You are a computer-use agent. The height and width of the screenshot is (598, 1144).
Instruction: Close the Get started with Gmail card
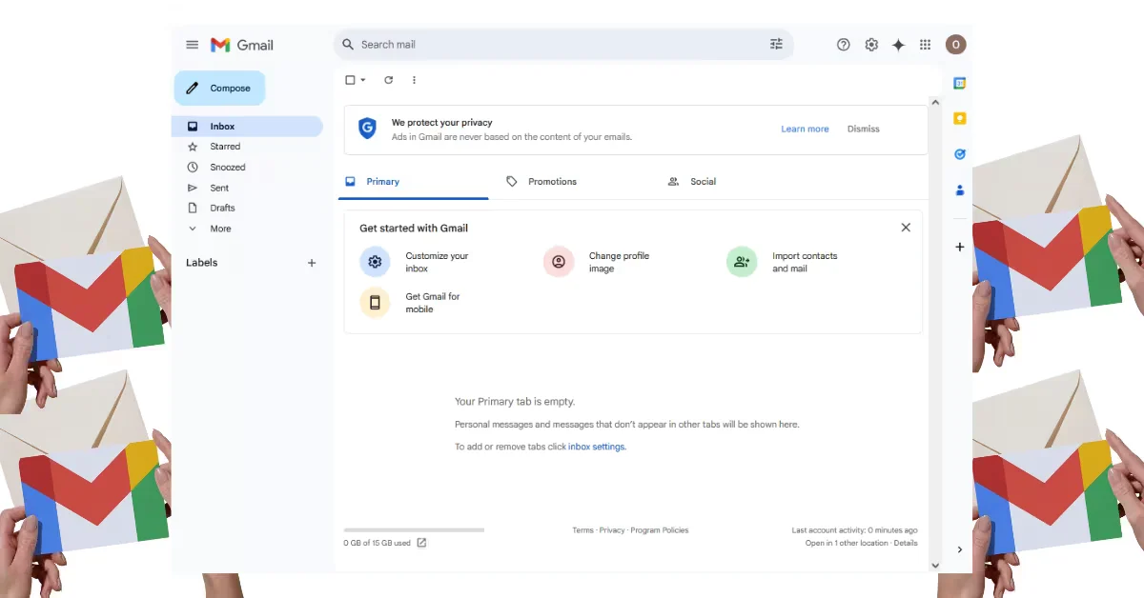tap(906, 228)
